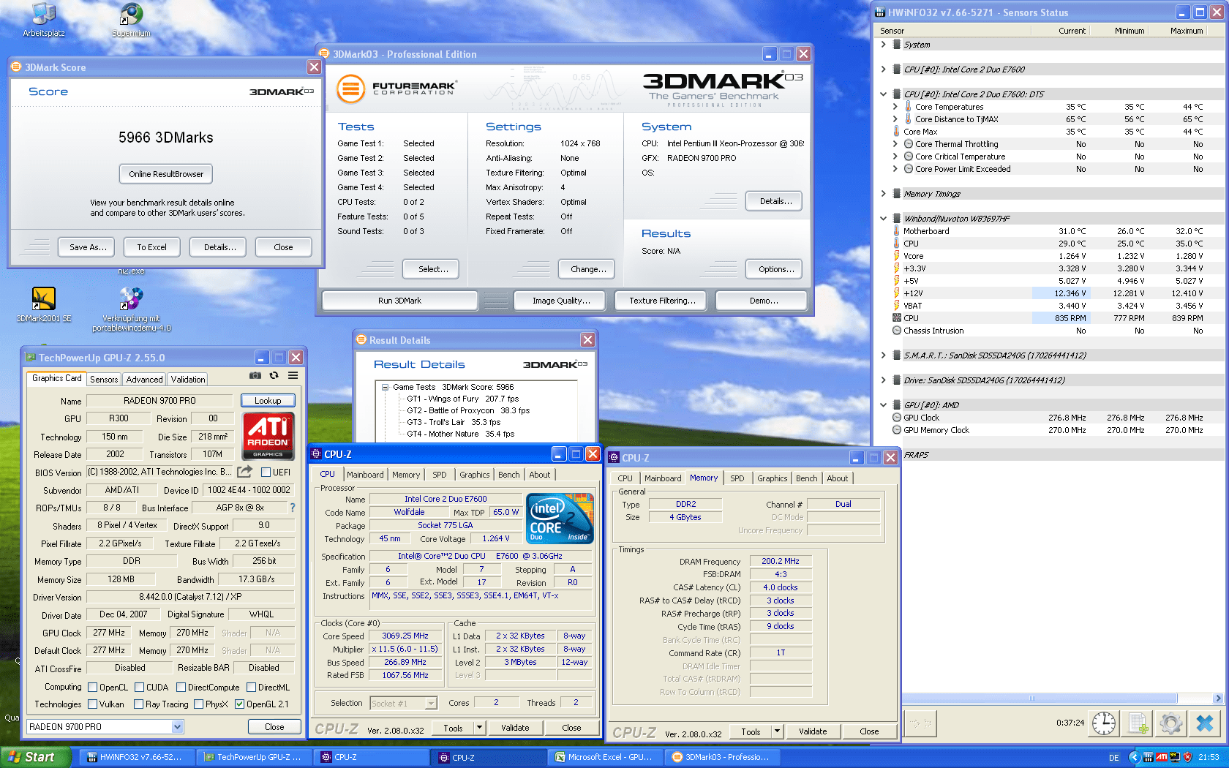Click the Run 3DMark button
The image size is (1229, 768).
(x=399, y=301)
